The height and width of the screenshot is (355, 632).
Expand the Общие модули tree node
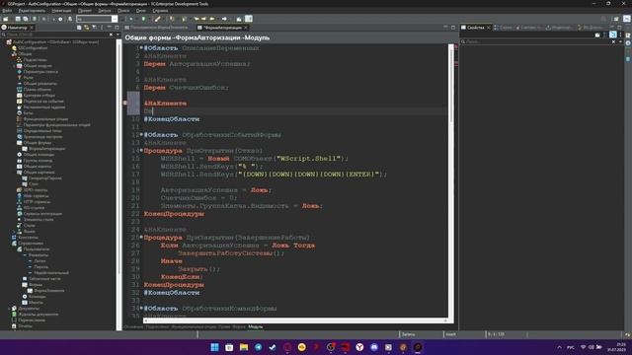pos(14,66)
